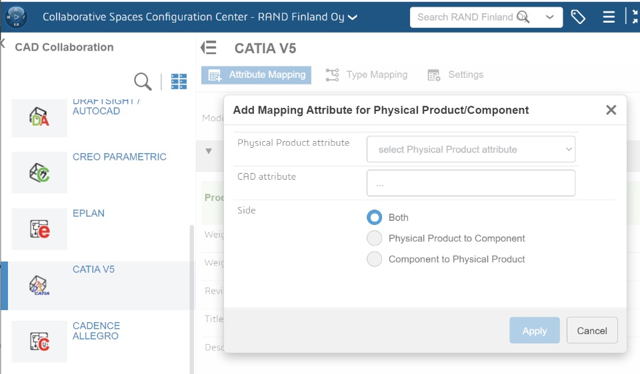Click the Attribute Mapping tab icon
This screenshot has height=374, width=640.
tap(215, 75)
